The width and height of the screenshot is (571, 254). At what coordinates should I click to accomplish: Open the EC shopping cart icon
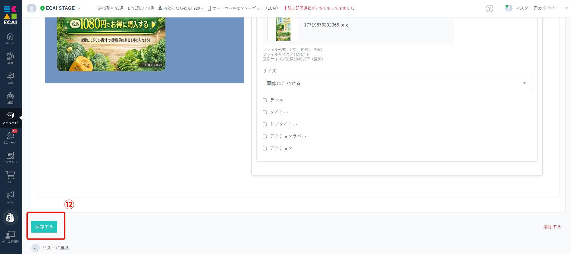[x=10, y=177]
